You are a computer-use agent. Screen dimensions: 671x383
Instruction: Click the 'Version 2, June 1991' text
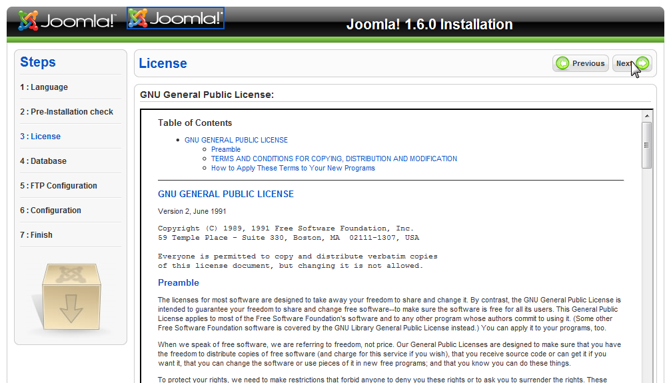tap(192, 211)
